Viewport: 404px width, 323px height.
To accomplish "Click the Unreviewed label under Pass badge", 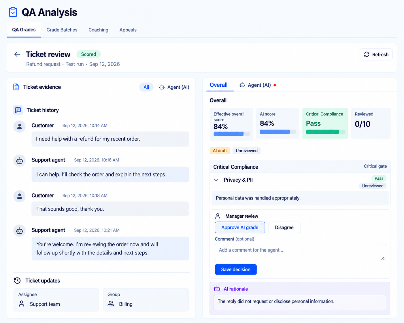I will coord(373,186).
